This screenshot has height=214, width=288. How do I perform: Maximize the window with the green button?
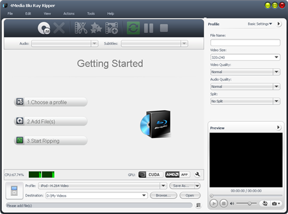pos(275,5)
